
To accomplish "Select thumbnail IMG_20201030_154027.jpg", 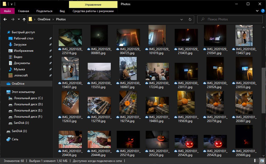I will click(x=244, y=36).
